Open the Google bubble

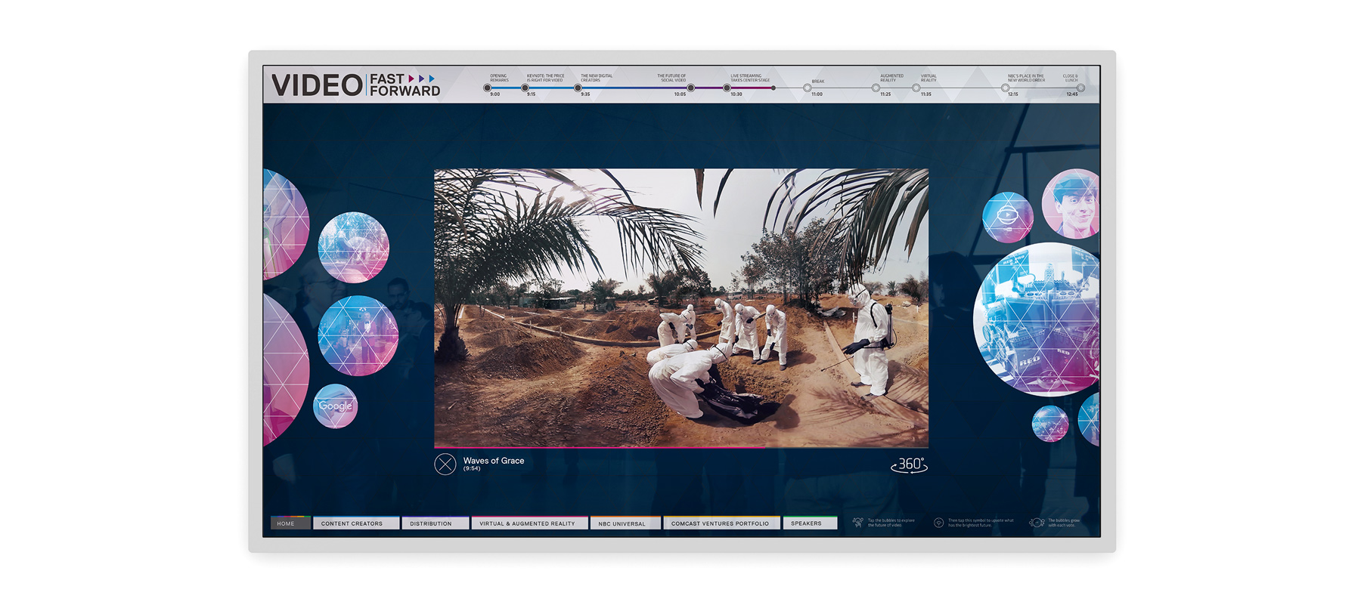tap(335, 406)
